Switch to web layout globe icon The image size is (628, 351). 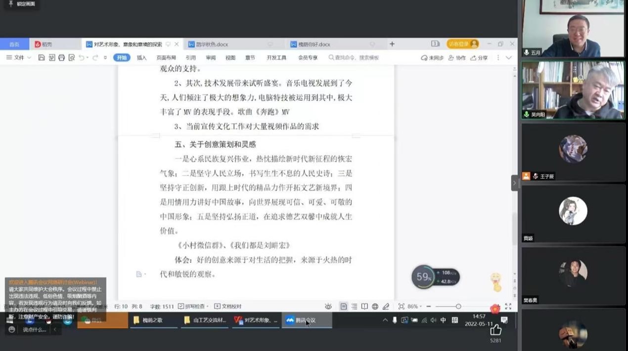pyautogui.click(x=375, y=307)
